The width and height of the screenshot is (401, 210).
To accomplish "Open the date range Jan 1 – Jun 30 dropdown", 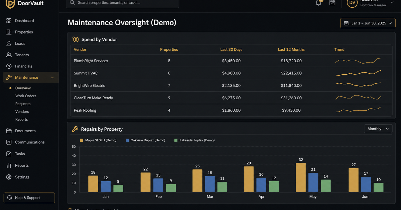I will (368, 23).
